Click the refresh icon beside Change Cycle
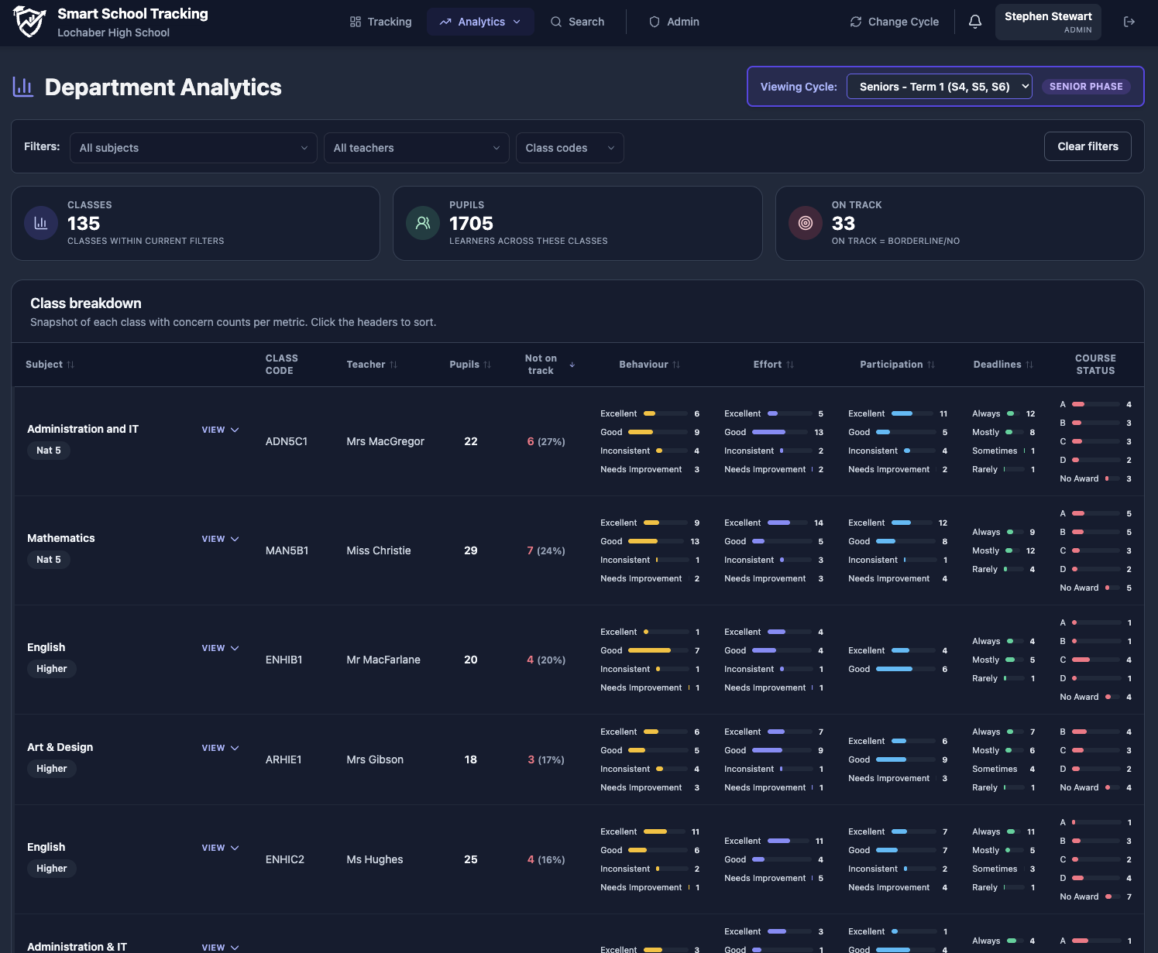This screenshot has height=953, width=1158. point(855,22)
